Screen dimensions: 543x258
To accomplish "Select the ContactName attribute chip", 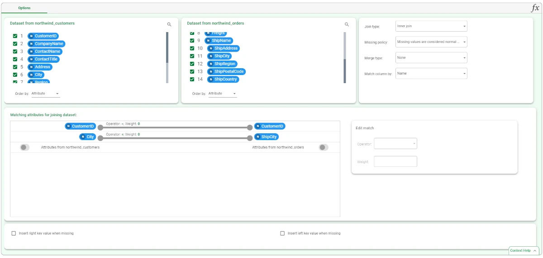I will 45,52.
